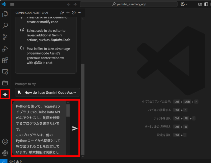211x163 pixels.
Task: Open the more actions ellipsis in the Gemini chat header
Action: tap(80, 13)
